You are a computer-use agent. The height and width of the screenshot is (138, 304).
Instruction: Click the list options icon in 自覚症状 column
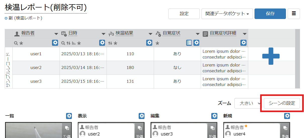[189, 43]
